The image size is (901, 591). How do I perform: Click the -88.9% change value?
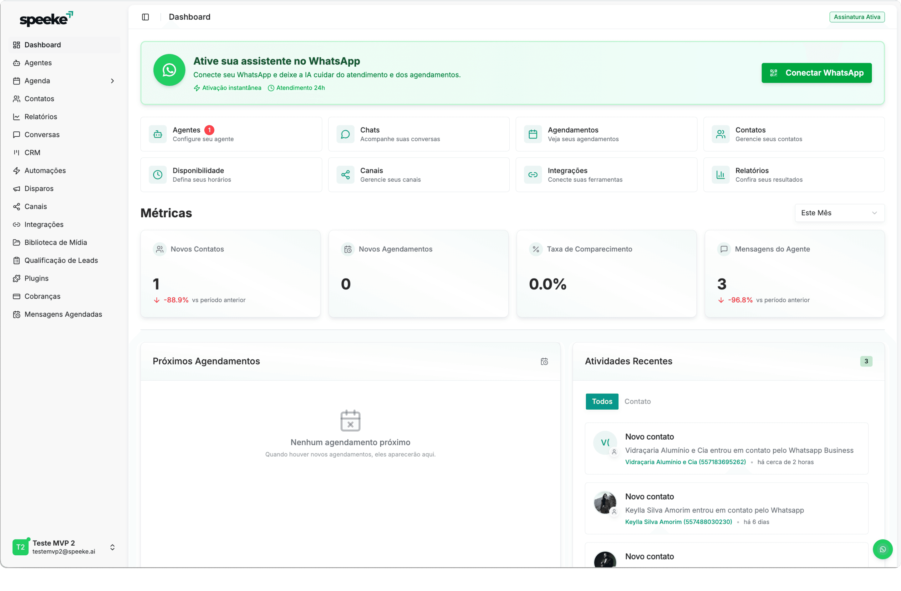click(x=176, y=300)
